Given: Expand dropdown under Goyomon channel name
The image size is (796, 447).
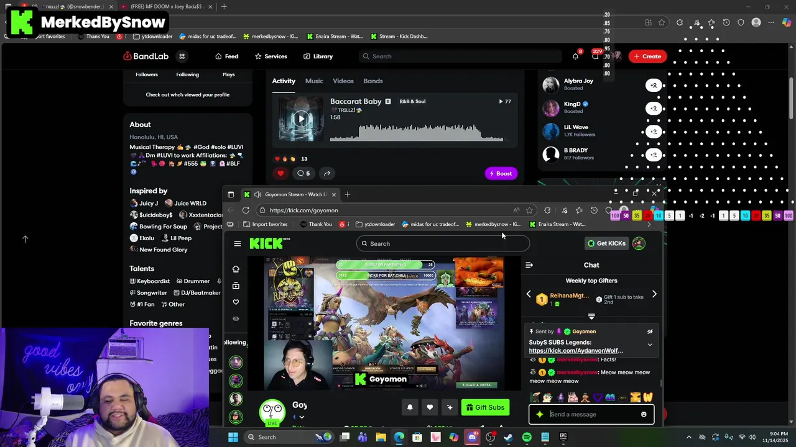Looking at the screenshot, I should point(302,417).
